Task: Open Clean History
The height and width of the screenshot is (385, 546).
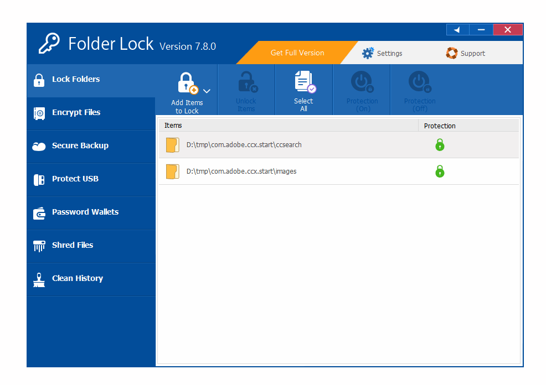Action: 91,279
